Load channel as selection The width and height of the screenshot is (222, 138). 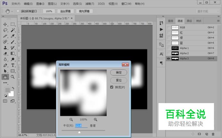click(x=193, y=134)
